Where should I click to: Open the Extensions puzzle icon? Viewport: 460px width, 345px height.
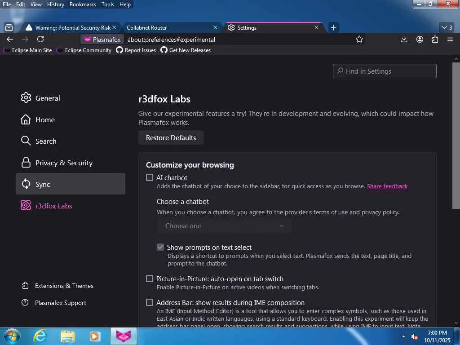435,40
